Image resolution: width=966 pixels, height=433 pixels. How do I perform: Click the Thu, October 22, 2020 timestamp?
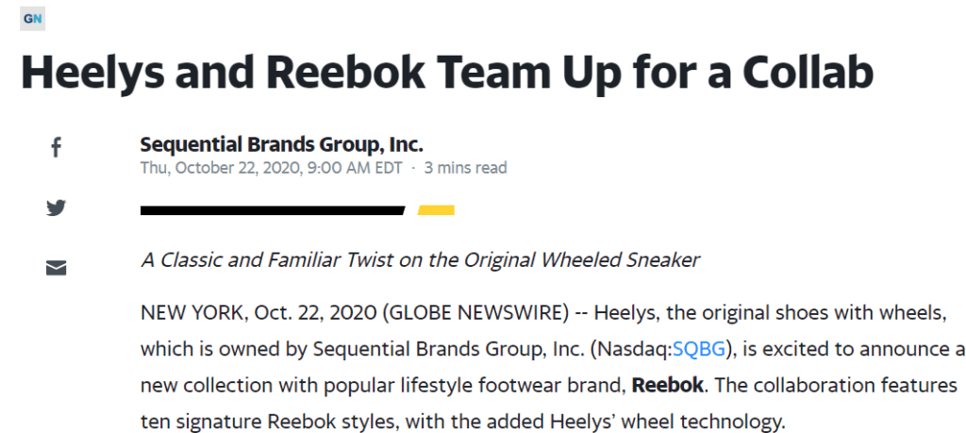(x=271, y=168)
